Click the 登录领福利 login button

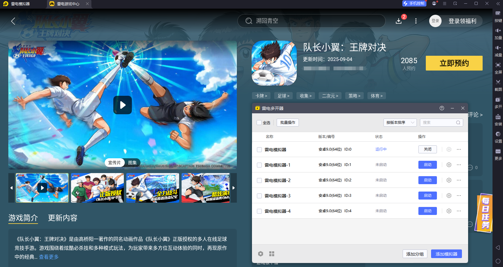(462, 21)
